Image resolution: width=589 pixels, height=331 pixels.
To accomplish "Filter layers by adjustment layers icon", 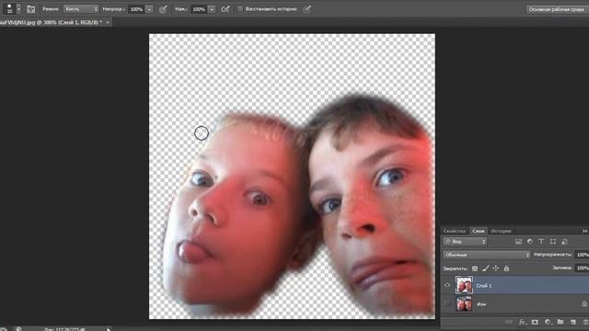I will click(530, 241).
